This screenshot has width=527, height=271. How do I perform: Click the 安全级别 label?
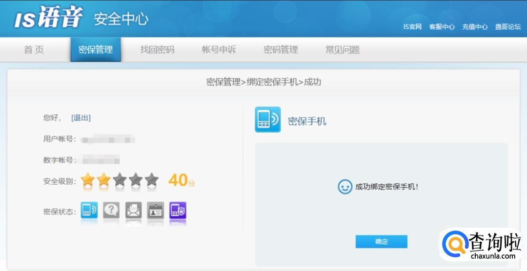[60, 182]
